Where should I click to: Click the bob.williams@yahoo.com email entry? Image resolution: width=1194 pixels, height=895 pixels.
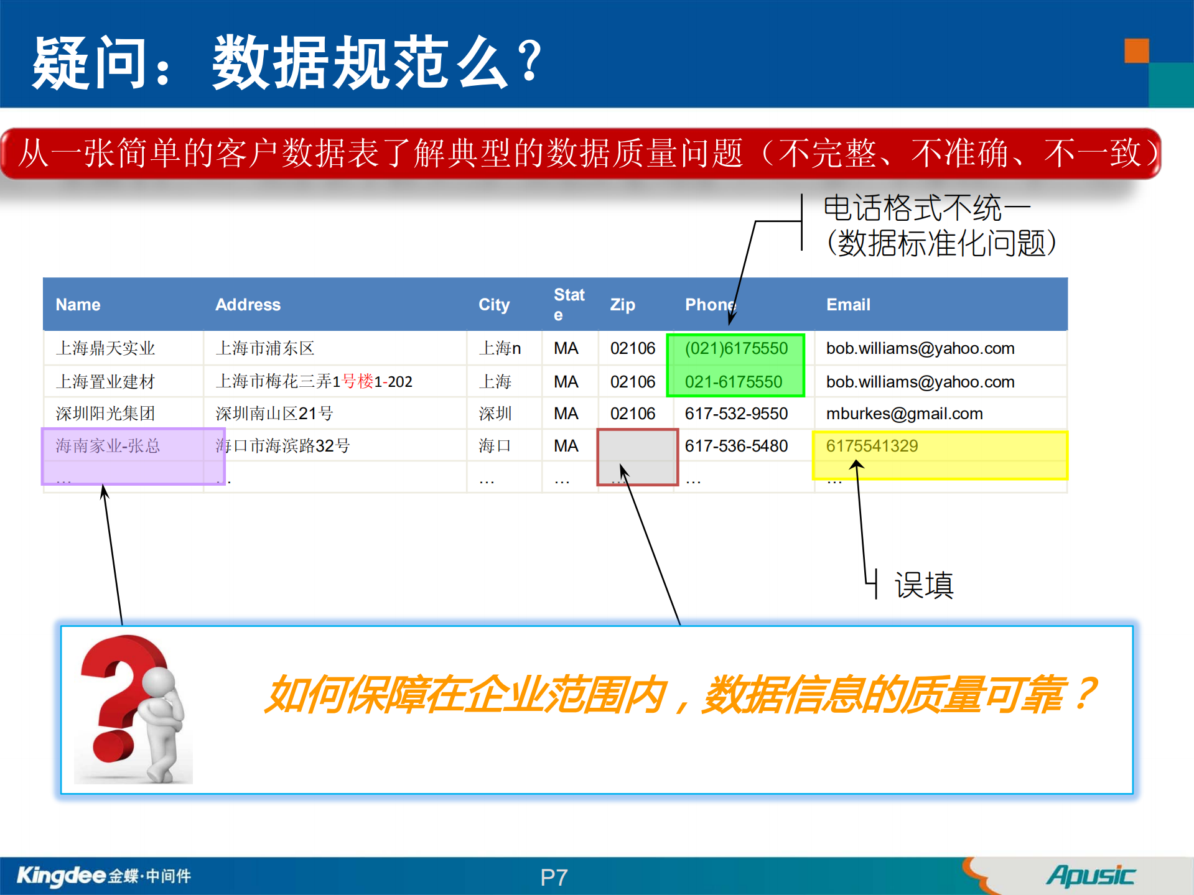(x=920, y=348)
